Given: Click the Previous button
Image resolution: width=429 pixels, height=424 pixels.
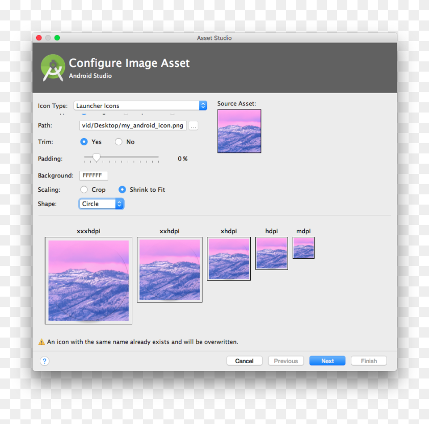Looking at the screenshot, I should 285,361.
